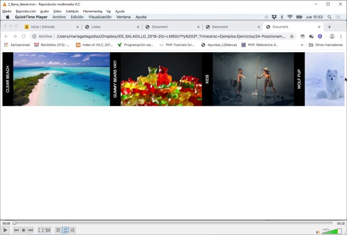Image resolution: width=347 pixels, height=235 pixels.
Task: Show extended settings in VLC
Action: tap(48, 230)
